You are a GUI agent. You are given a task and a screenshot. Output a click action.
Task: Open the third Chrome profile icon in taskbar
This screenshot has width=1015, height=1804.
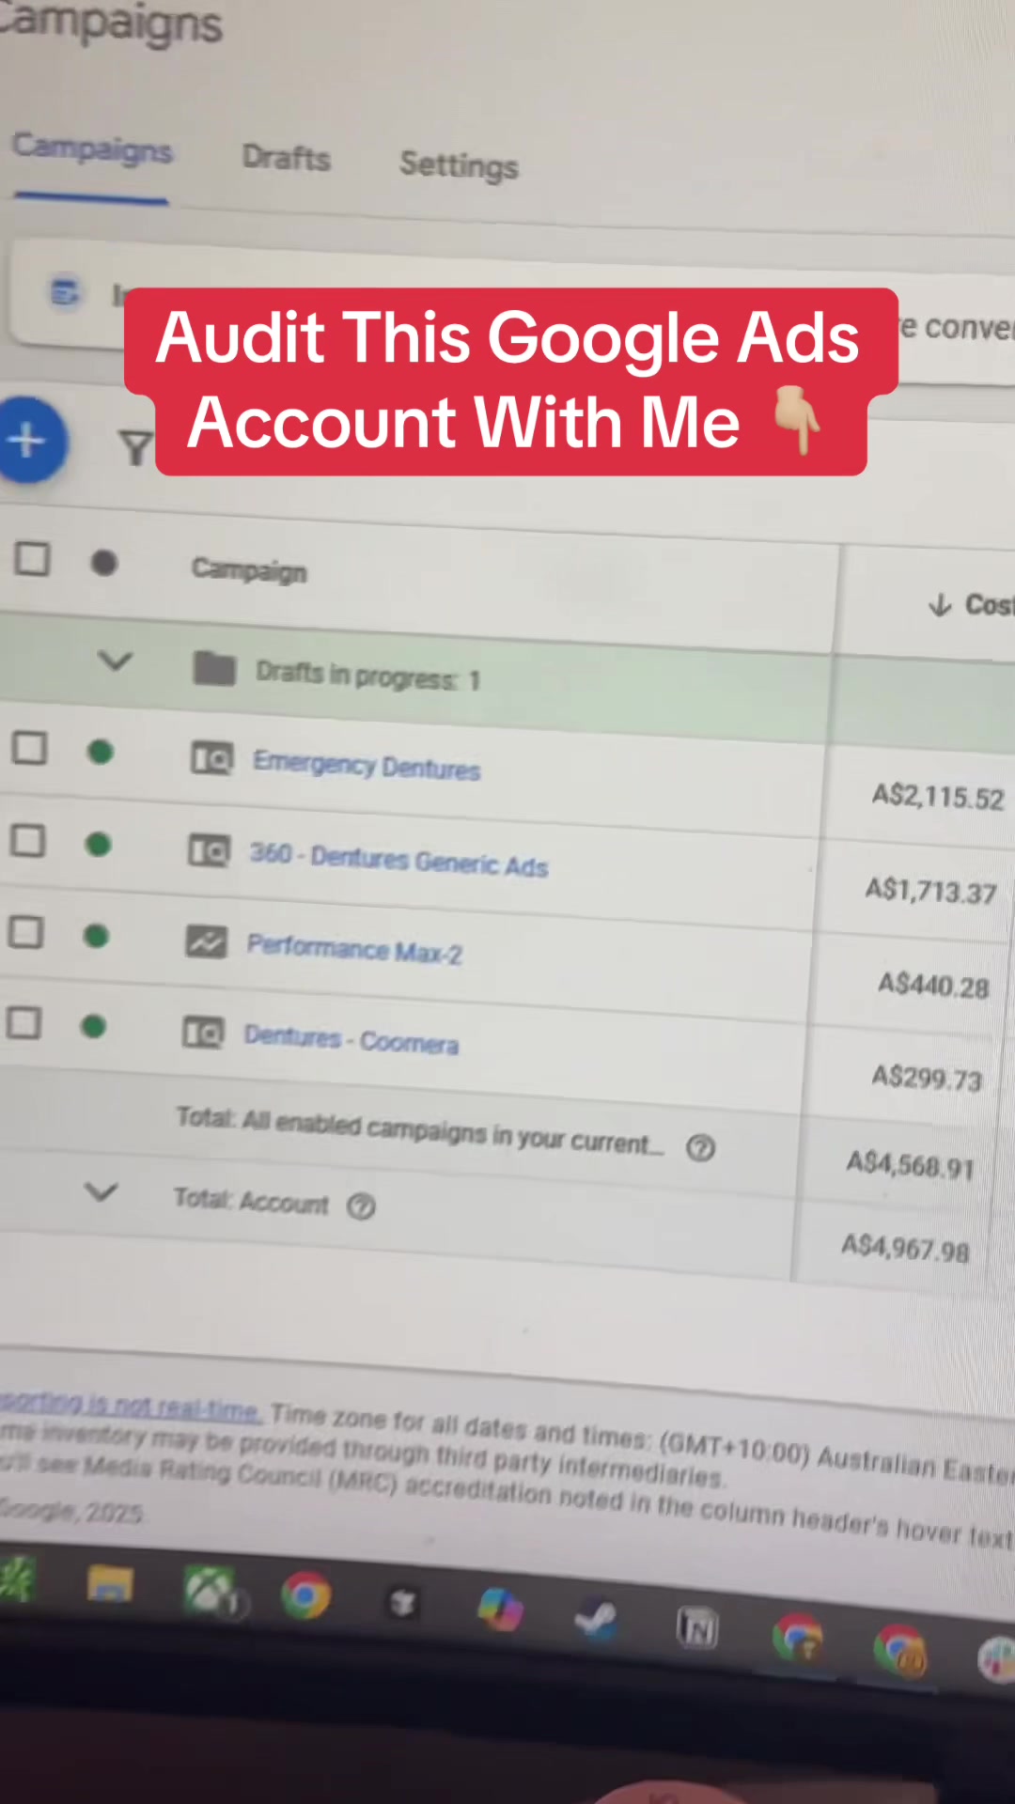pyautogui.click(x=899, y=1651)
